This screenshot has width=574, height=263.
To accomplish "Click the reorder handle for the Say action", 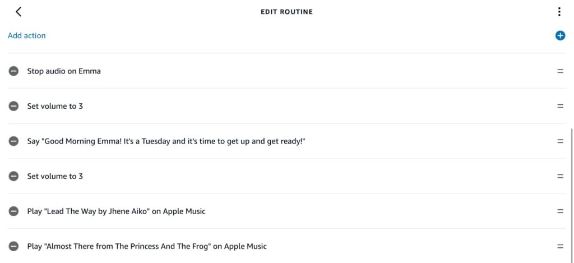I will (x=559, y=141).
